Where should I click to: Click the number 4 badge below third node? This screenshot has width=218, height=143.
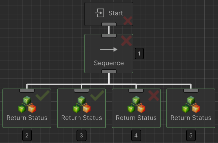tap(136, 135)
